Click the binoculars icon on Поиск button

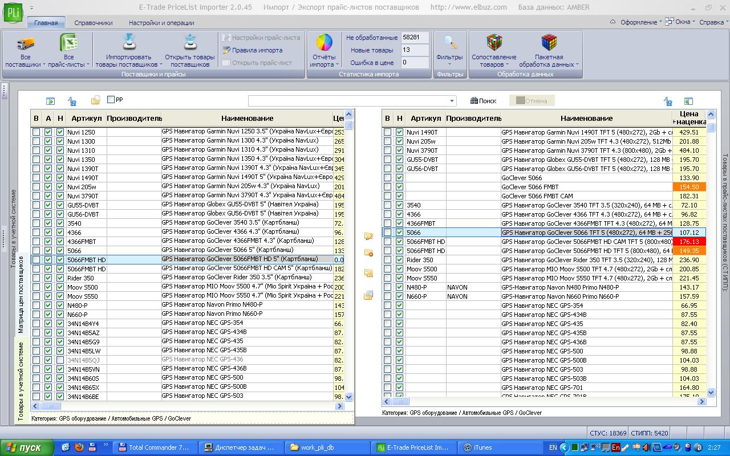474,101
